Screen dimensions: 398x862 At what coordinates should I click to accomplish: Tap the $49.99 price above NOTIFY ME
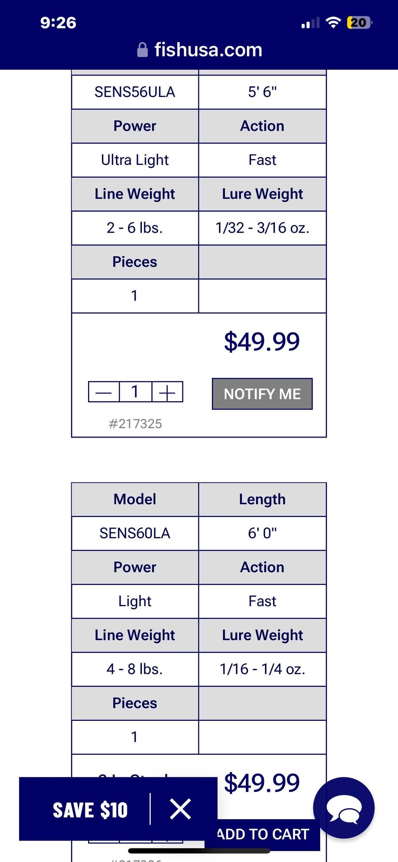point(262,341)
